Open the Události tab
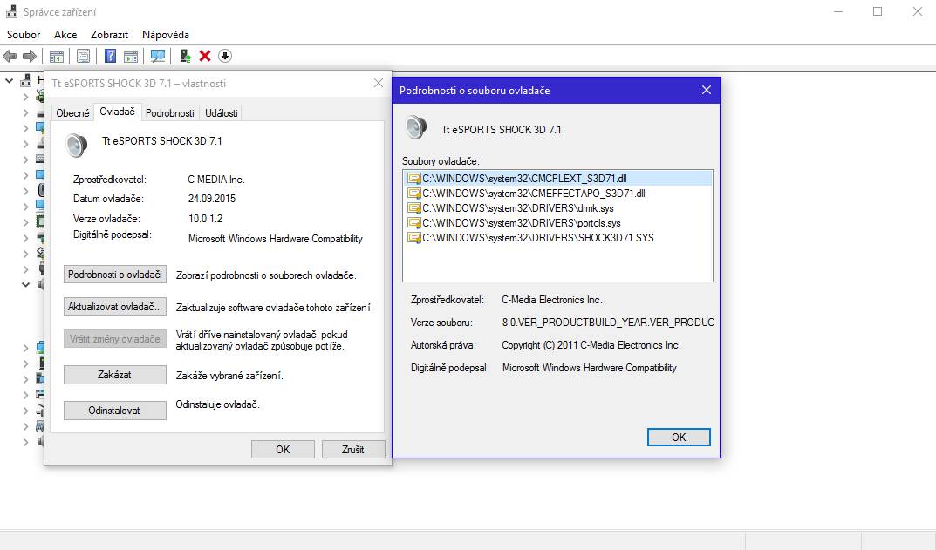 click(221, 112)
